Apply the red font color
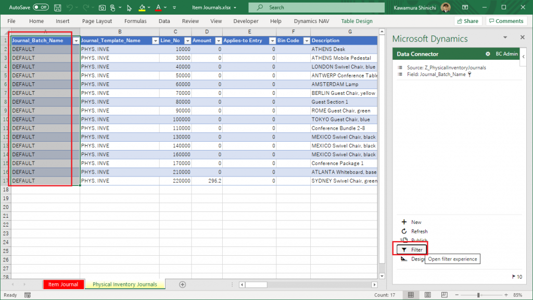Image resolution: width=533 pixels, height=300 pixels. coord(158,7)
